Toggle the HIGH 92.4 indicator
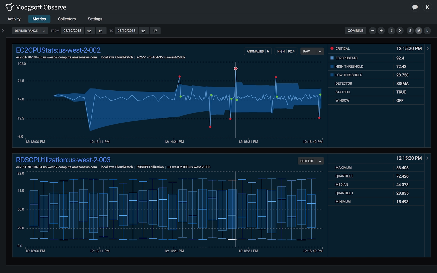Image resolution: width=437 pixels, height=273 pixels. [286, 51]
